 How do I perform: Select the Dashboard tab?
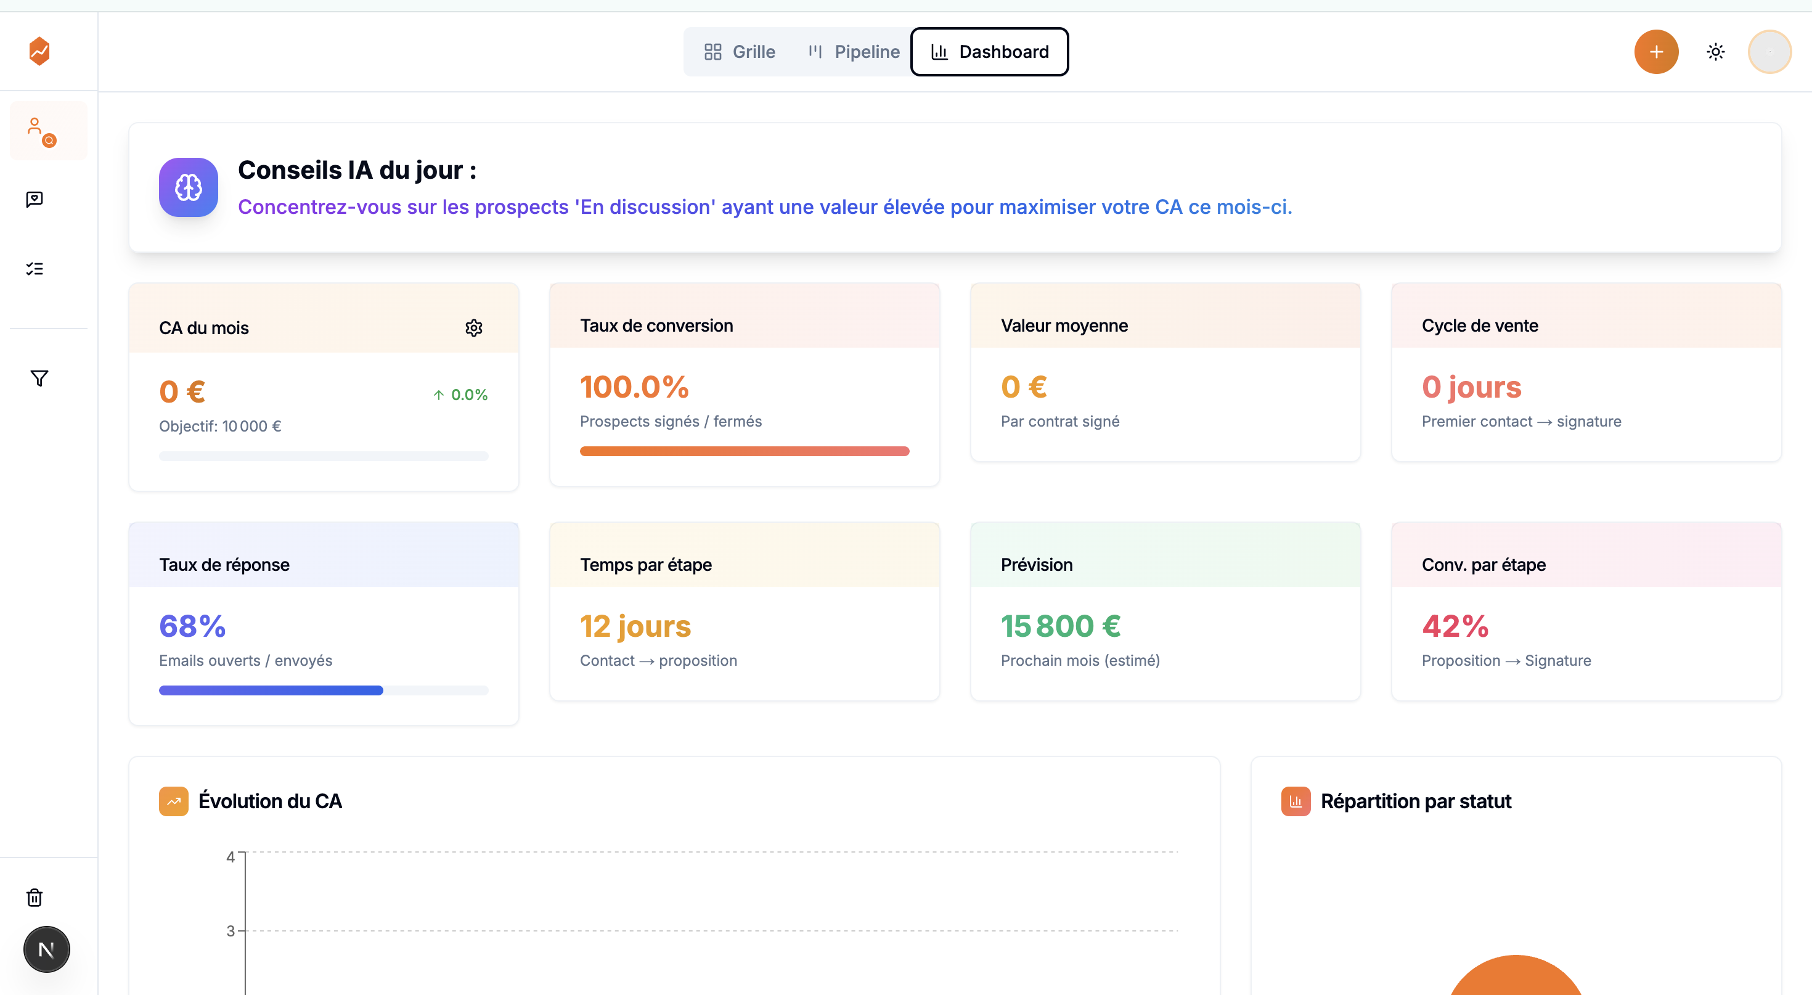[989, 51]
